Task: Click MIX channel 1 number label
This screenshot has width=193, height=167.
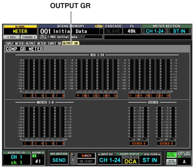Action: tap(25, 96)
